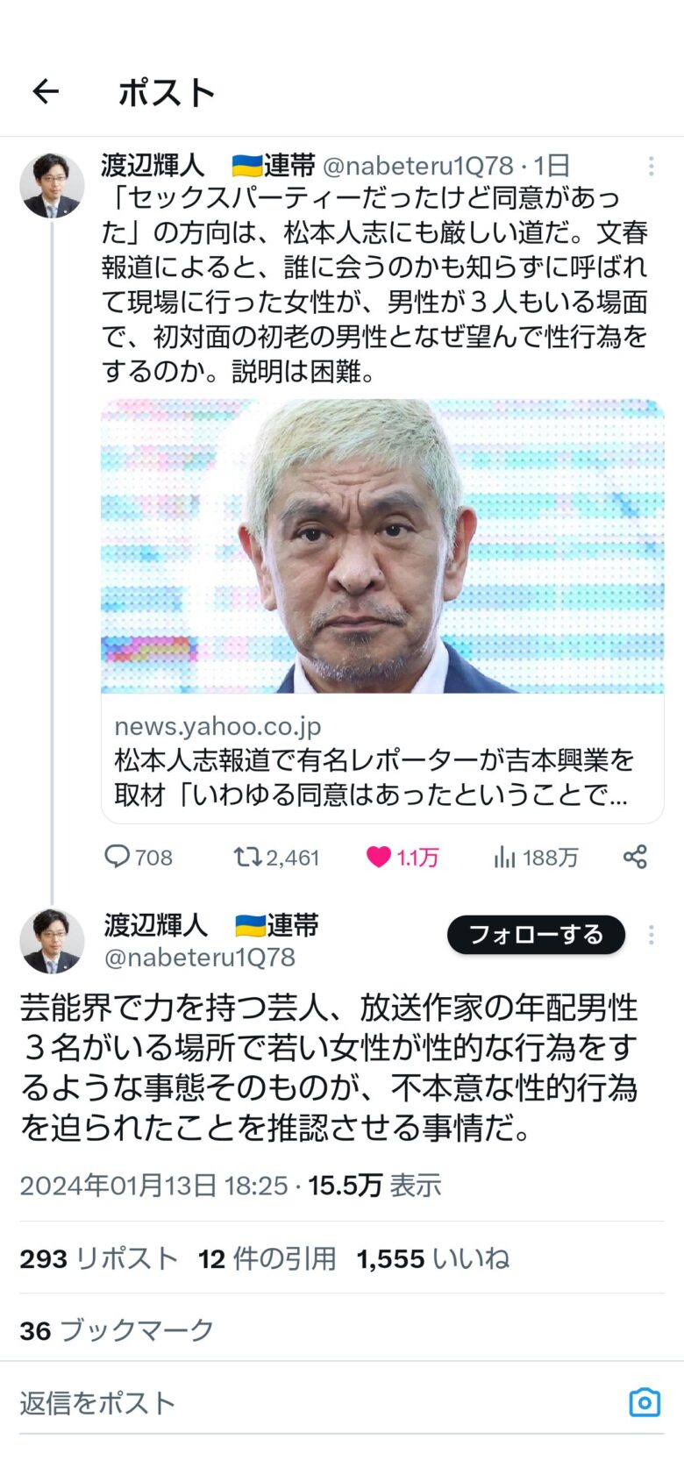Tap the share icon on first post

[x=635, y=857]
